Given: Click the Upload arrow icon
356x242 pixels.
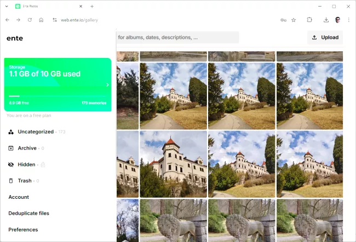Looking at the screenshot, I should coord(314,38).
